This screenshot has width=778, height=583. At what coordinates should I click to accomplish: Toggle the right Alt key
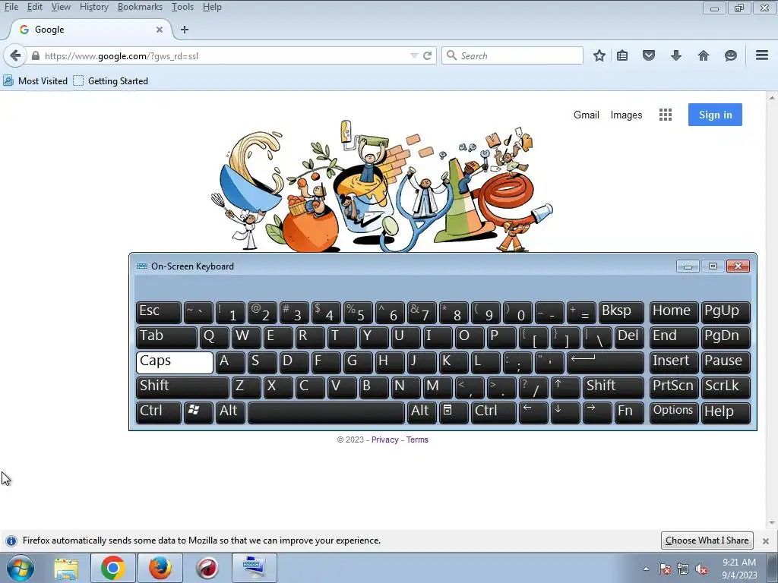coord(422,412)
